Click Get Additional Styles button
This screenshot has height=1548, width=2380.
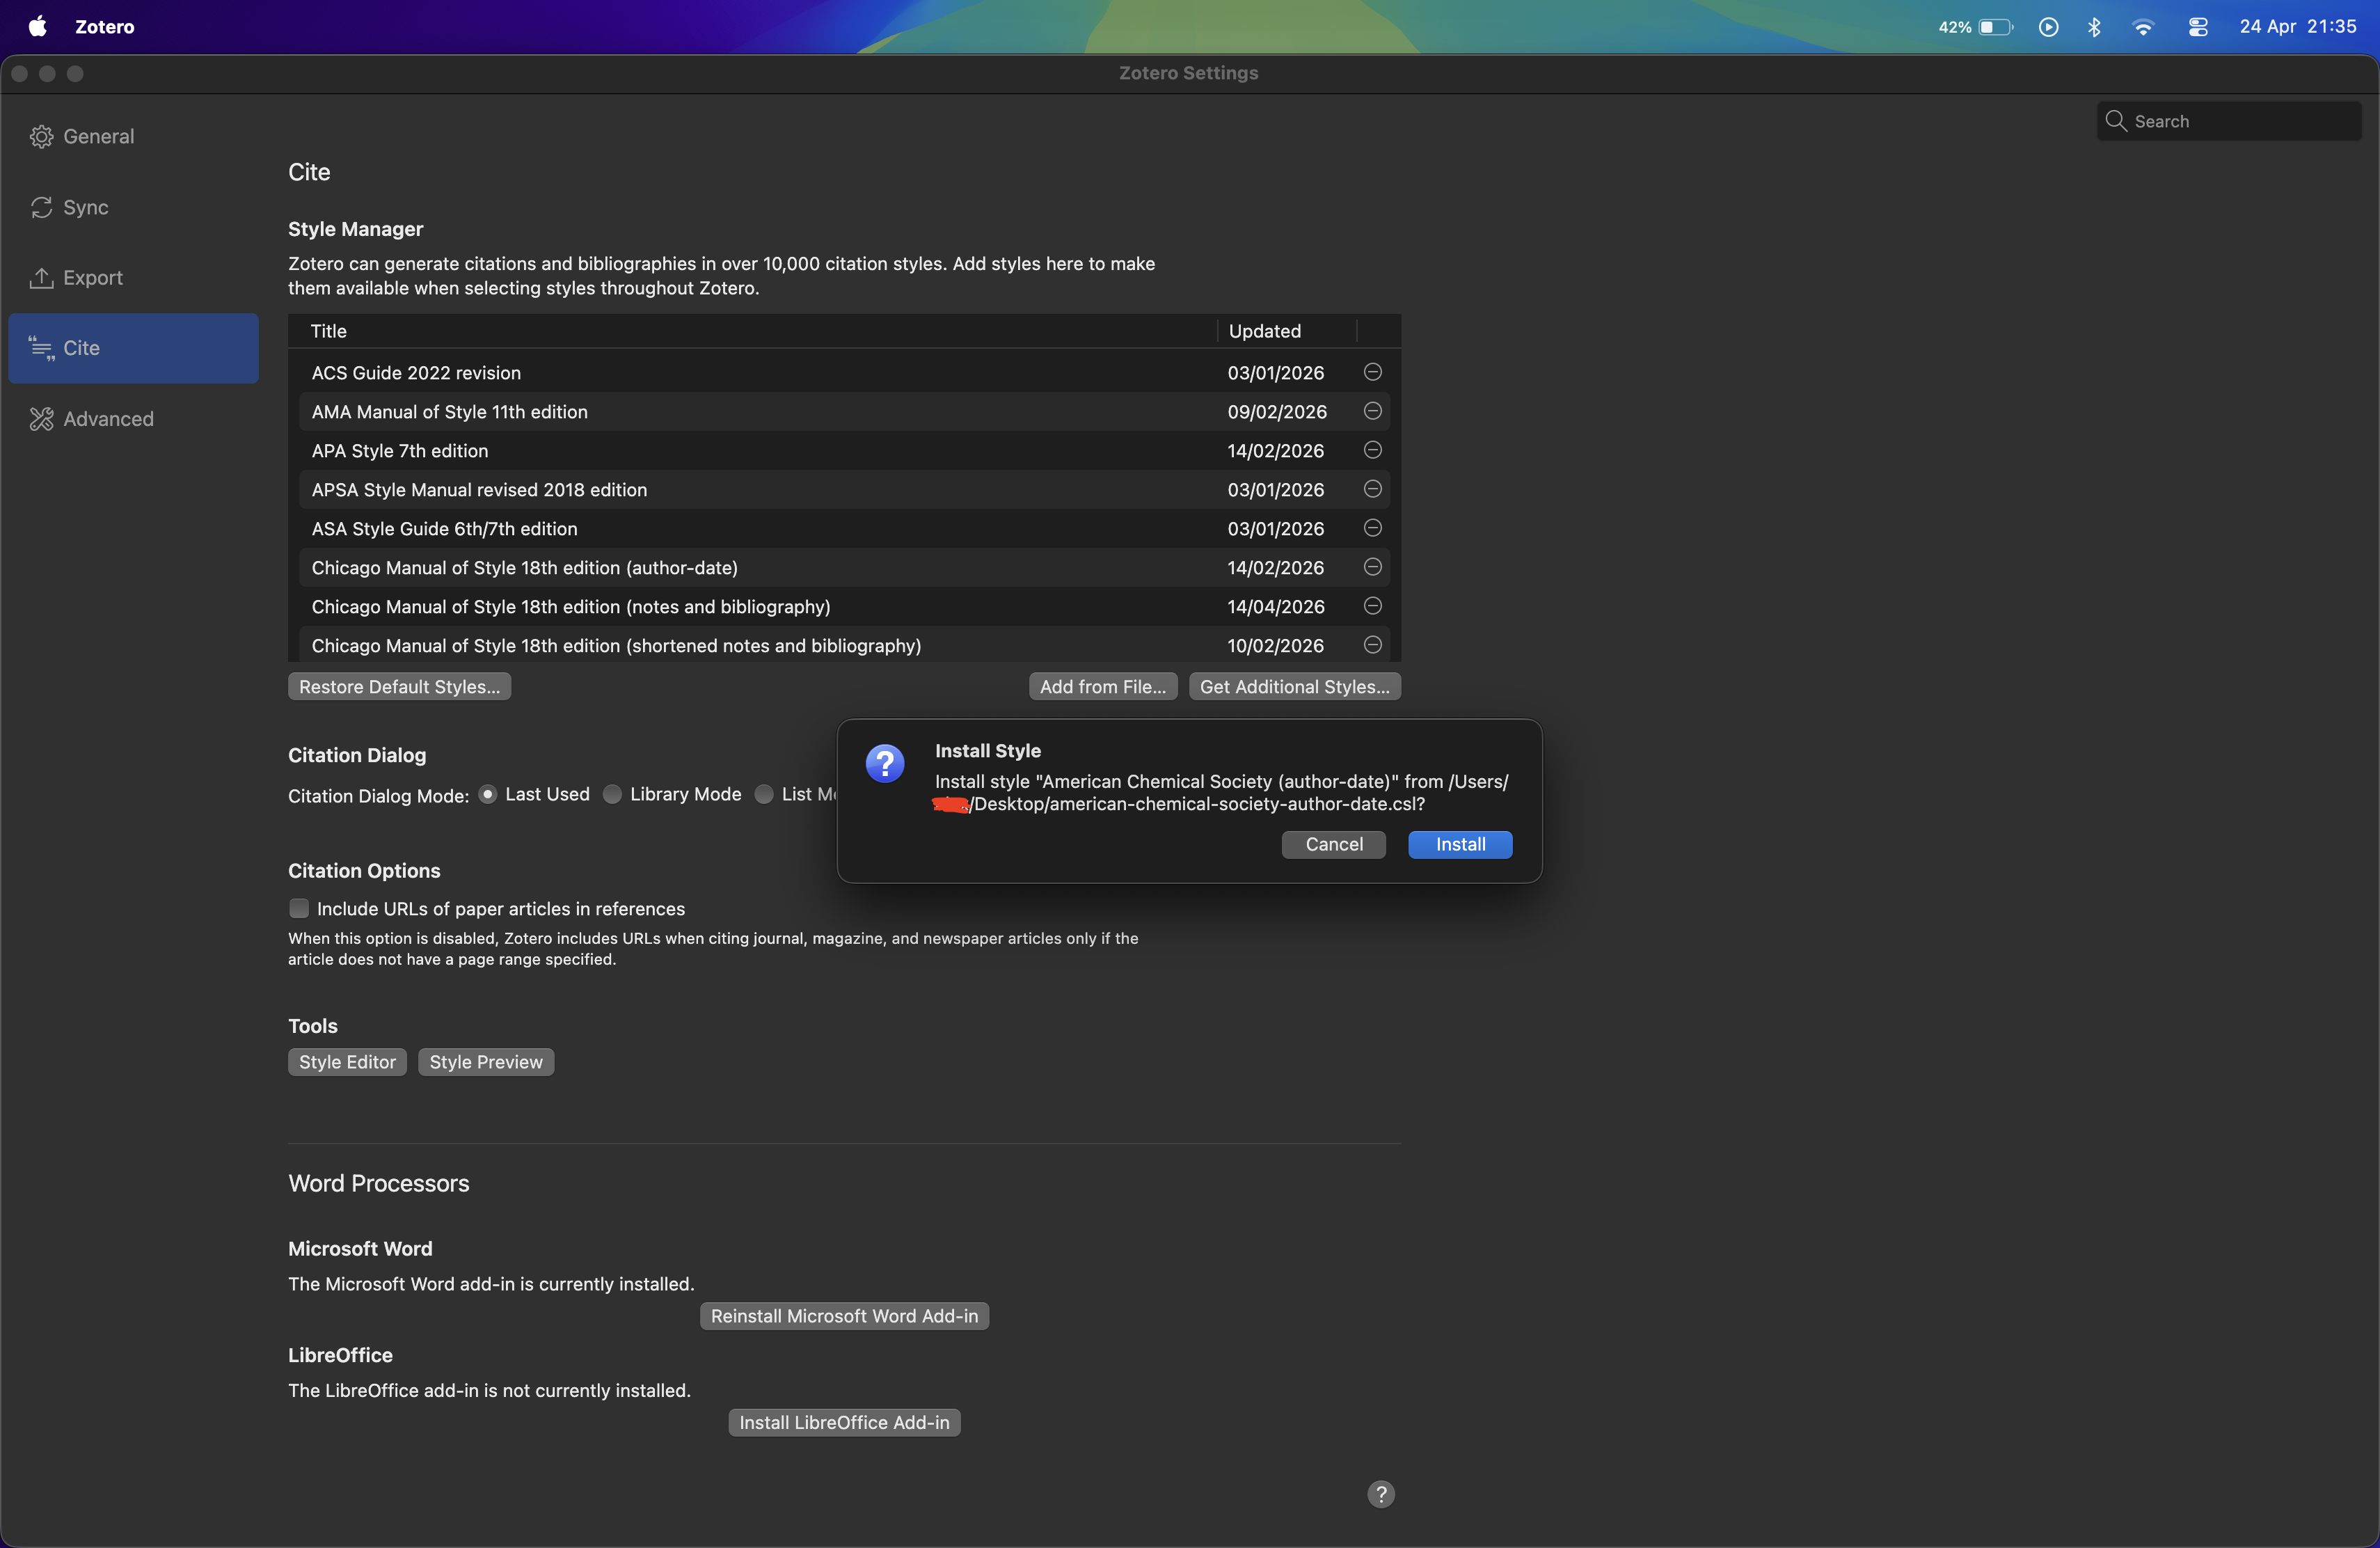click(1294, 687)
